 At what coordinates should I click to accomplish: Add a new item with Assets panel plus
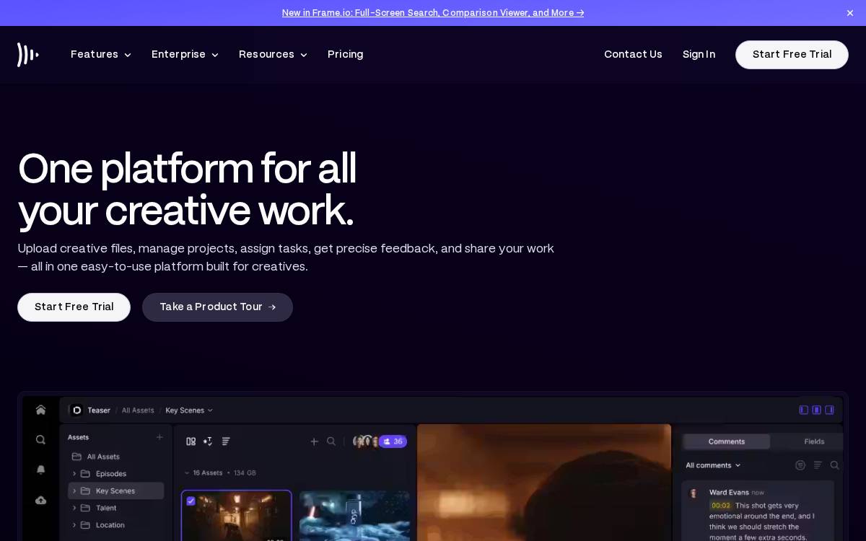click(x=159, y=437)
